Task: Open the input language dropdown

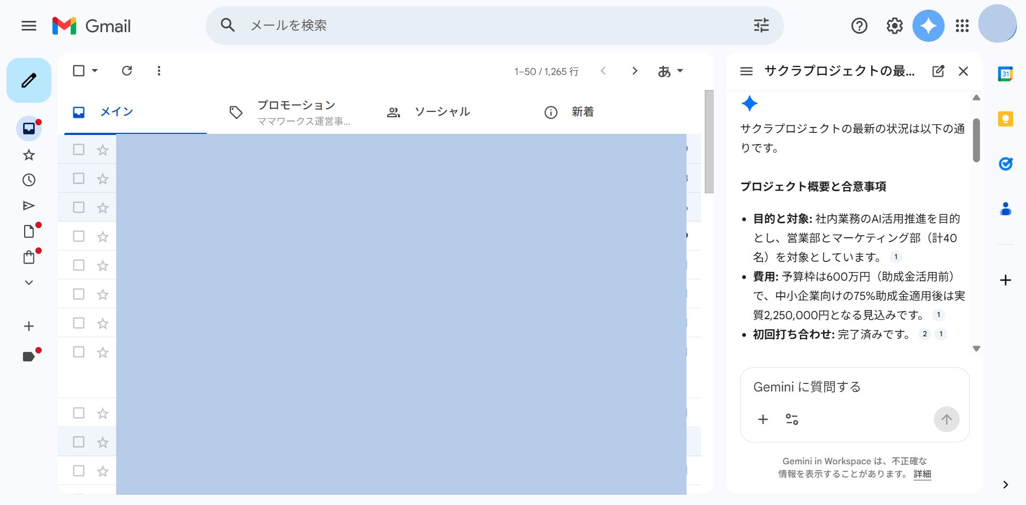Action: click(x=670, y=70)
